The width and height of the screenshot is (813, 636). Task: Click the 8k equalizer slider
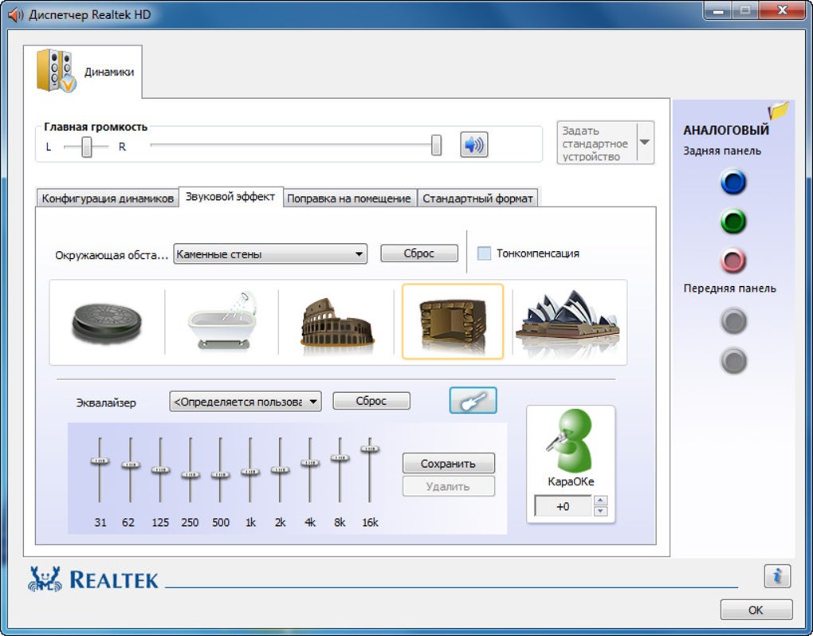pyautogui.click(x=340, y=457)
